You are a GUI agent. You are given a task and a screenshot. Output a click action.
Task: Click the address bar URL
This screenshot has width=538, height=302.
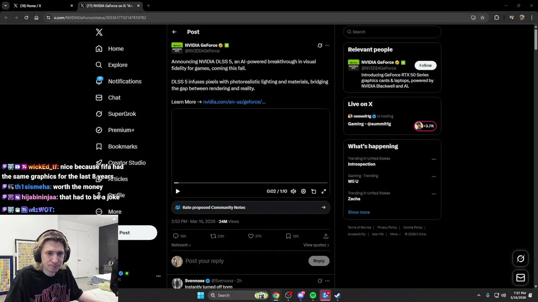point(100,18)
